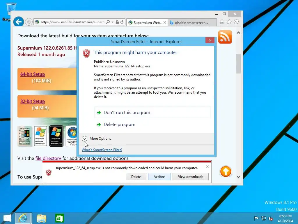Click the security padlock icon
Image resolution: width=298 pixels, height=224 pixels.
point(117,22)
